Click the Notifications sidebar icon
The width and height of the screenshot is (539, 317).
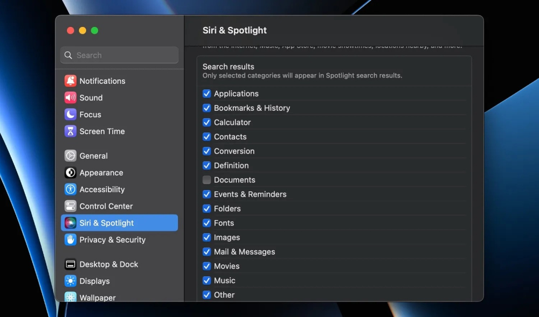pyautogui.click(x=70, y=80)
